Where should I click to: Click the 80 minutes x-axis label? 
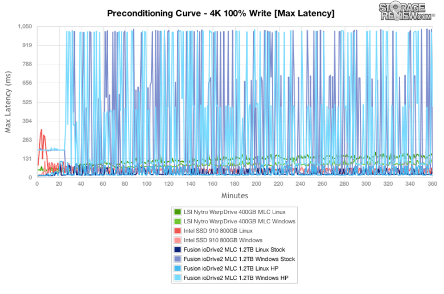[x=125, y=183]
